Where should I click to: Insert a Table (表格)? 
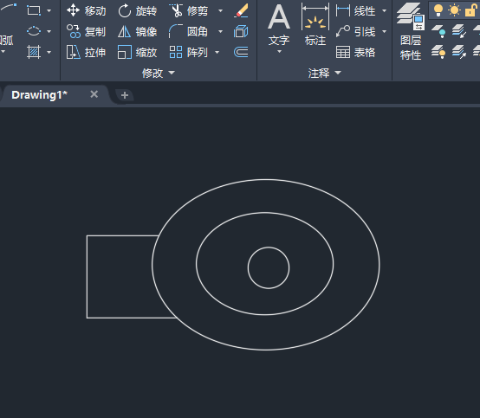pos(355,52)
